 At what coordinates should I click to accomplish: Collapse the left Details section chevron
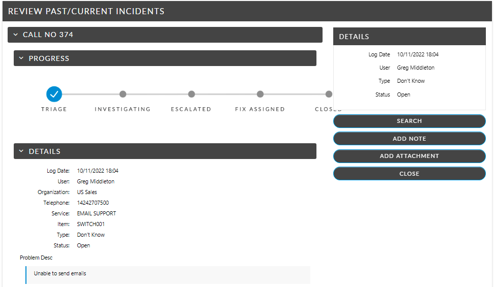coord(21,151)
